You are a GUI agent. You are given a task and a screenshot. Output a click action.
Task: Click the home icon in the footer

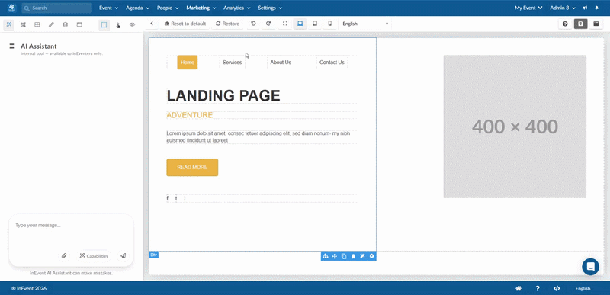(518, 288)
